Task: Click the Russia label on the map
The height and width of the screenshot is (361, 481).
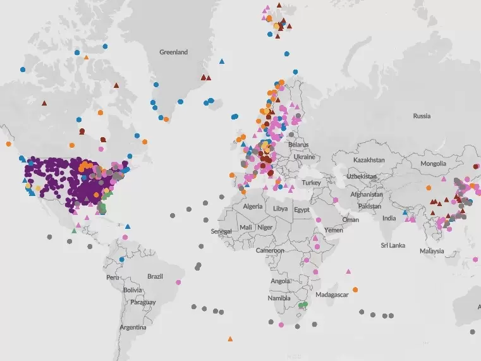Action: pyautogui.click(x=422, y=116)
